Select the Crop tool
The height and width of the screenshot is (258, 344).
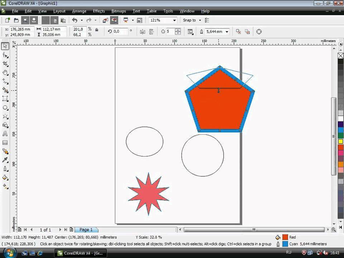pyautogui.click(x=5, y=64)
